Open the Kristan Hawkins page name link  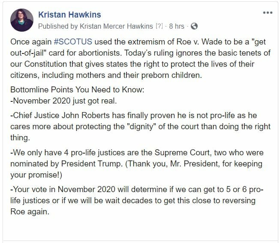(69, 15)
